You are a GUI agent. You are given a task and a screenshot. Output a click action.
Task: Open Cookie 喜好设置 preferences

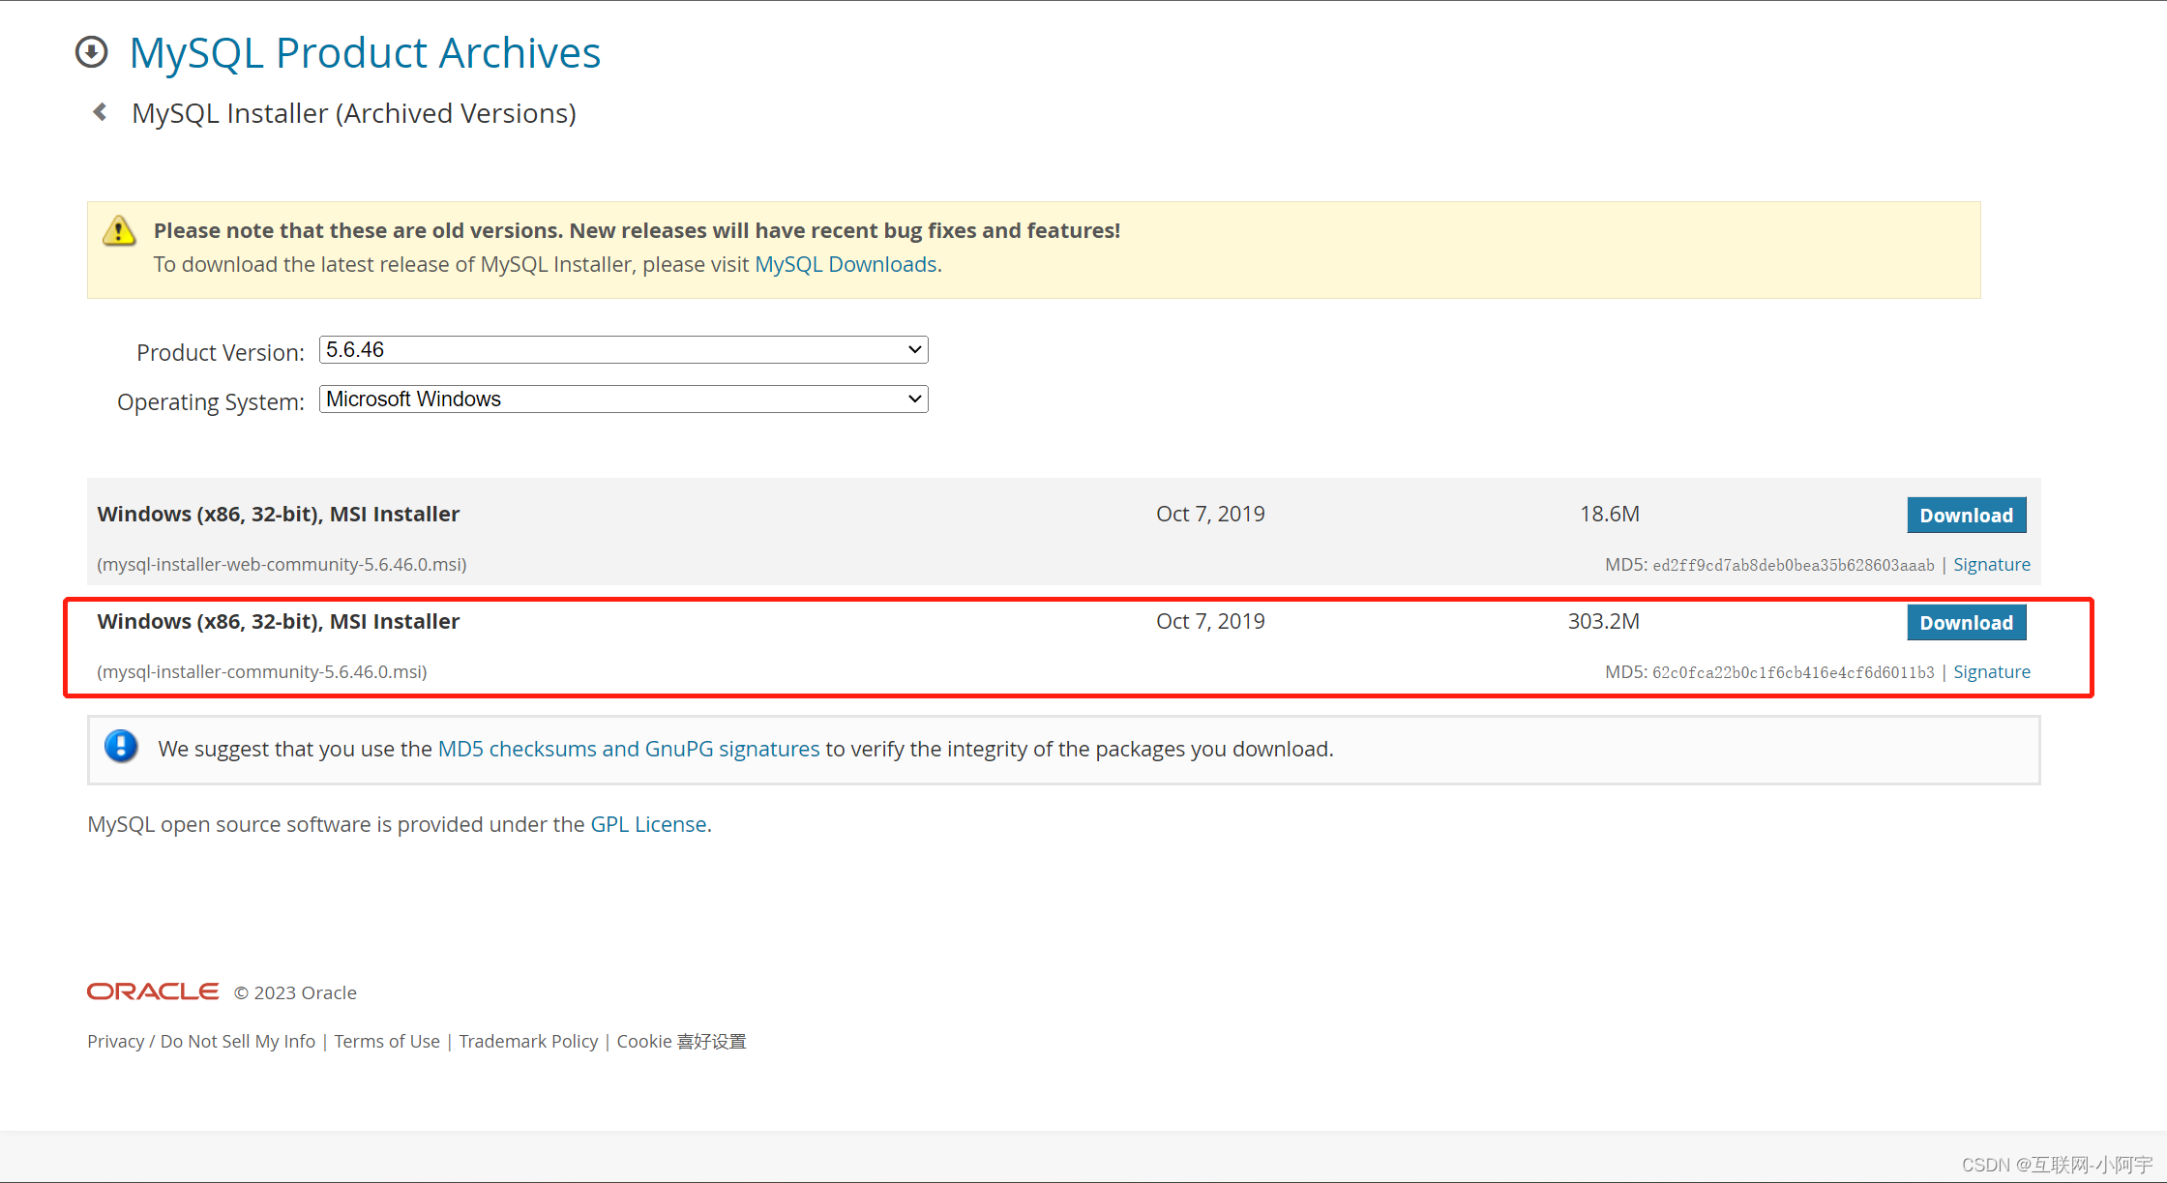680,1041
